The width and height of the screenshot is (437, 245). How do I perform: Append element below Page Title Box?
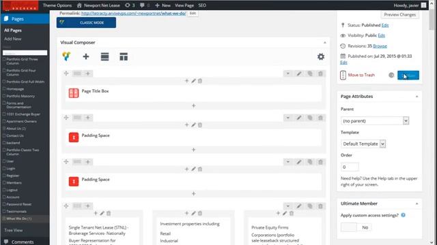pos(194,105)
